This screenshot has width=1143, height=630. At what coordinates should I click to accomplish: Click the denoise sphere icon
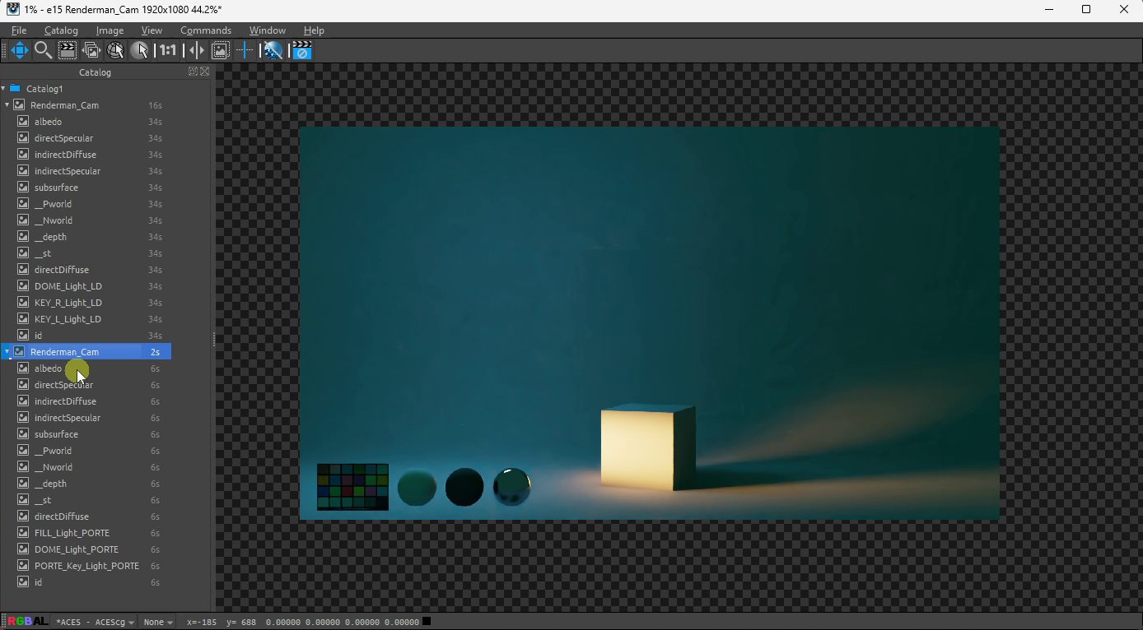[273, 51]
